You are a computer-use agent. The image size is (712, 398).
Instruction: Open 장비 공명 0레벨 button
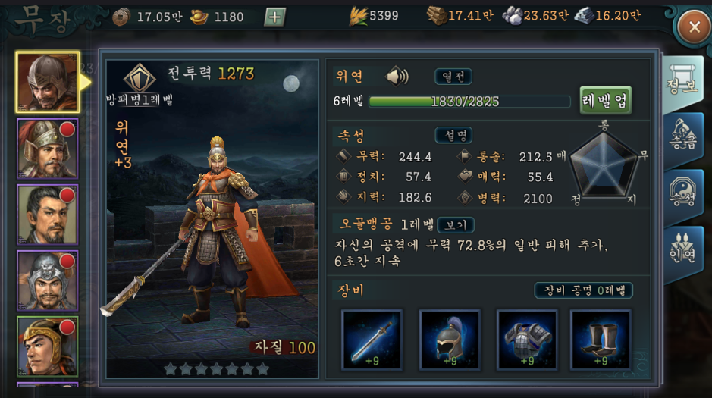[x=584, y=290]
